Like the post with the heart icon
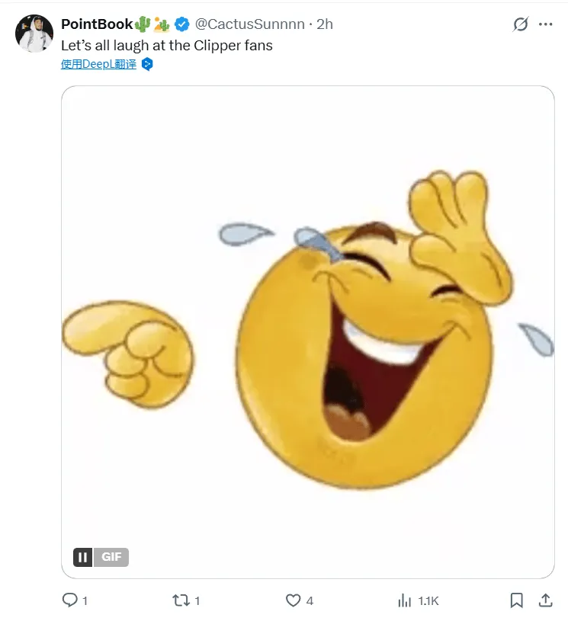This screenshot has width=568, height=621. 293,600
